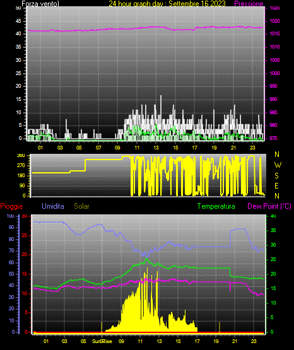Click the compass letter W

(278, 165)
